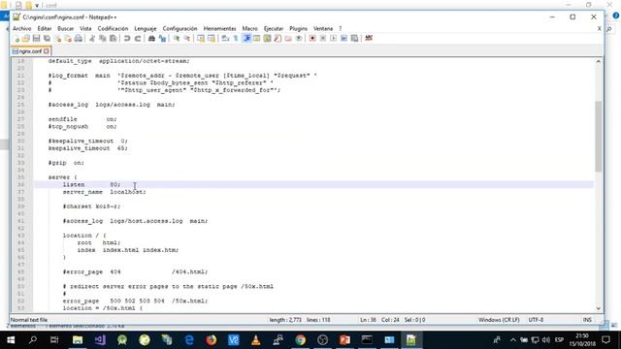Click the Zoom Out magnifier icon

click(x=187, y=39)
